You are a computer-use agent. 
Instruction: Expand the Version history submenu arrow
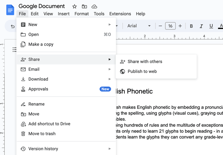[x=110, y=149]
